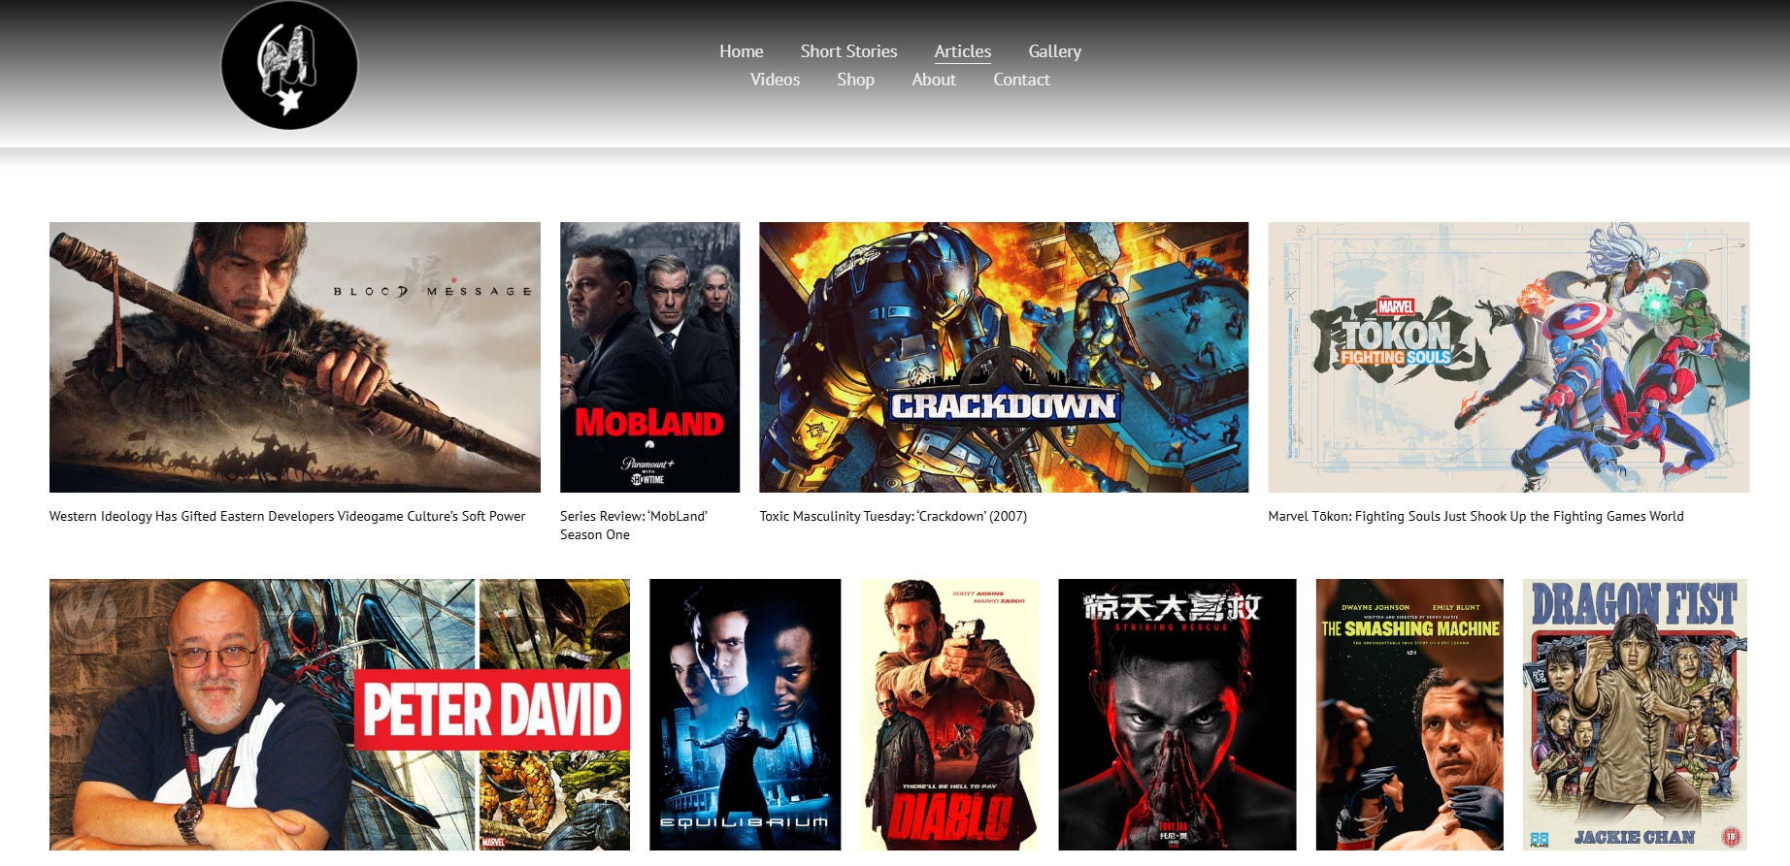The width and height of the screenshot is (1790, 866).
Task: Open the Marvel Tokon Fighting Souls thumbnail
Action: click(1508, 357)
